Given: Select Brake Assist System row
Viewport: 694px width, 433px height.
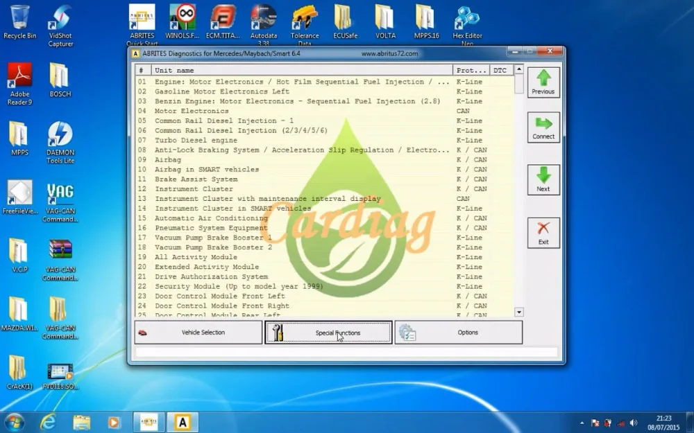Looking at the screenshot, I should [325, 179].
